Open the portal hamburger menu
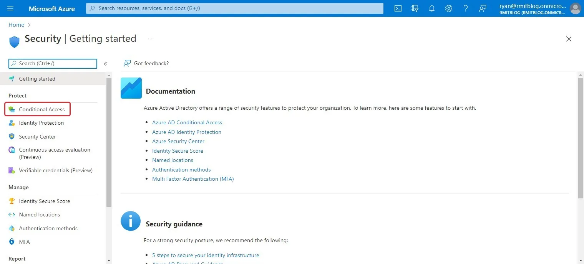The width and height of the screenshot is (584, 264). pos(10,8)
